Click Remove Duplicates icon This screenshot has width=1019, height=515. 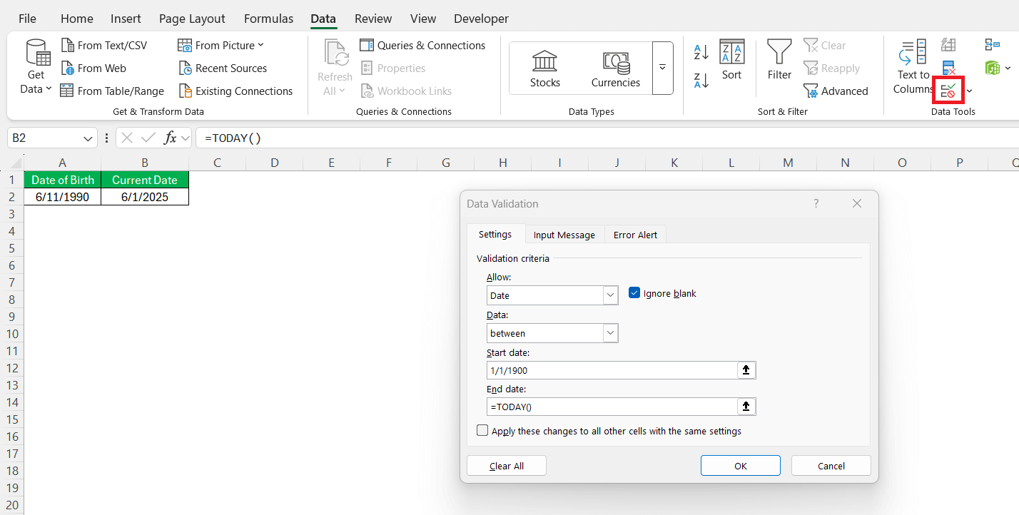[x=948, y=68]
